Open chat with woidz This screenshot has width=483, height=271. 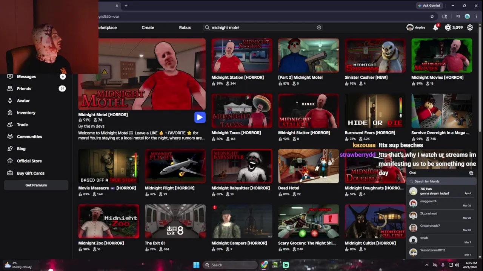pyautogui.click(x=440, y=240)
